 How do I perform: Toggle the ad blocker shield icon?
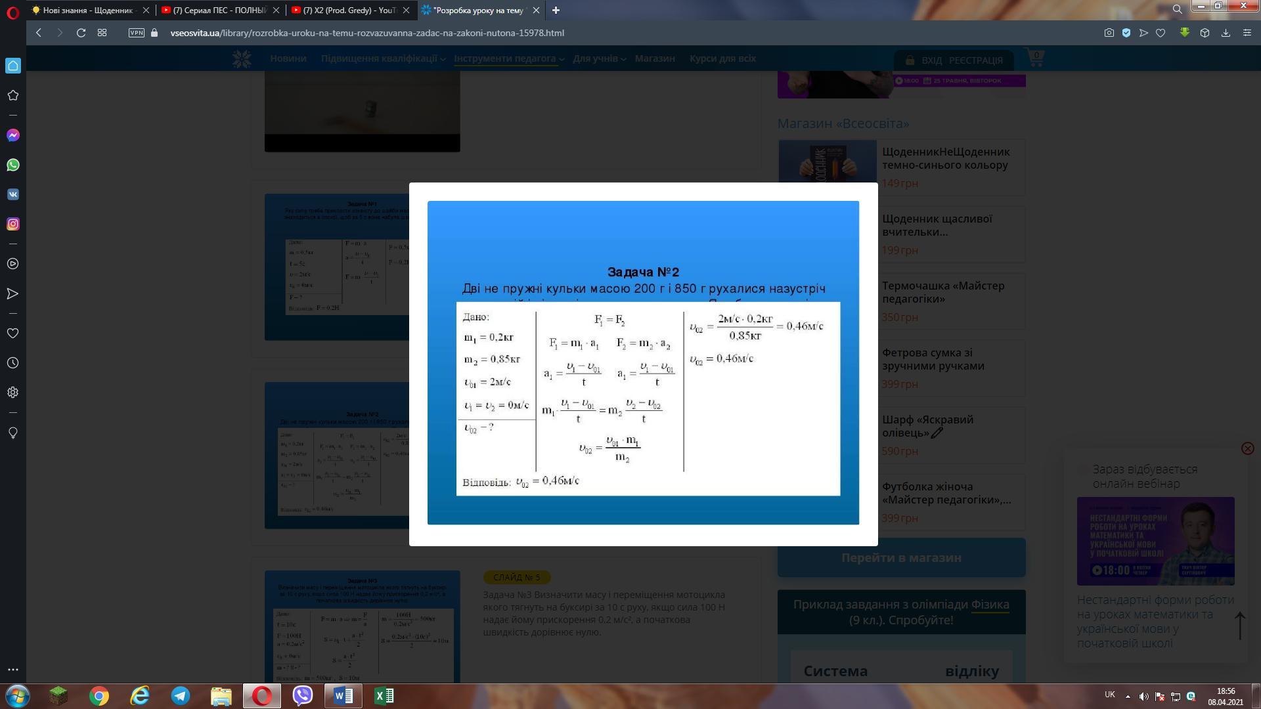click(x=1126, y=33)
